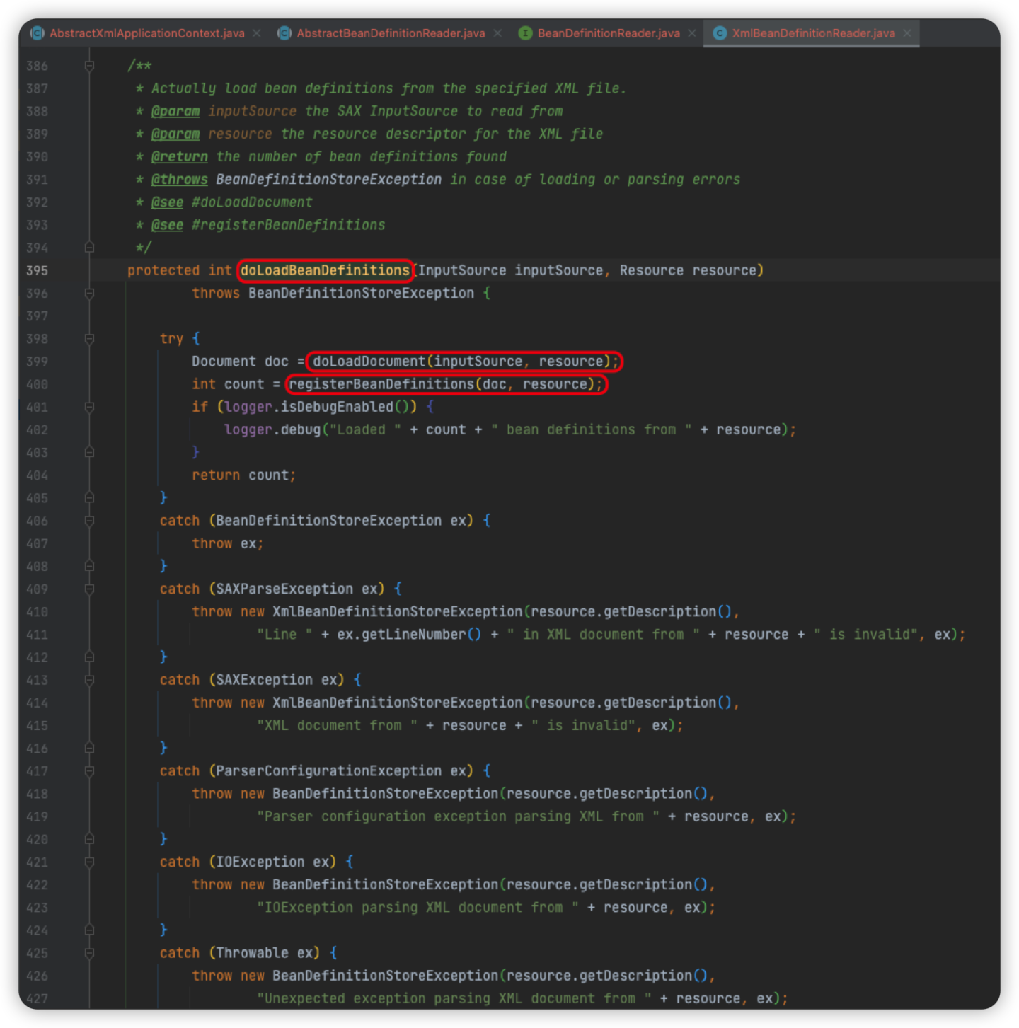
Task: Click fold end marker at line 408
Action: click(x=89, y=566)
